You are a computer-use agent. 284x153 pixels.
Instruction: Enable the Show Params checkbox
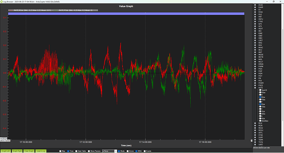pyautogui.click(x=89, y=151)
